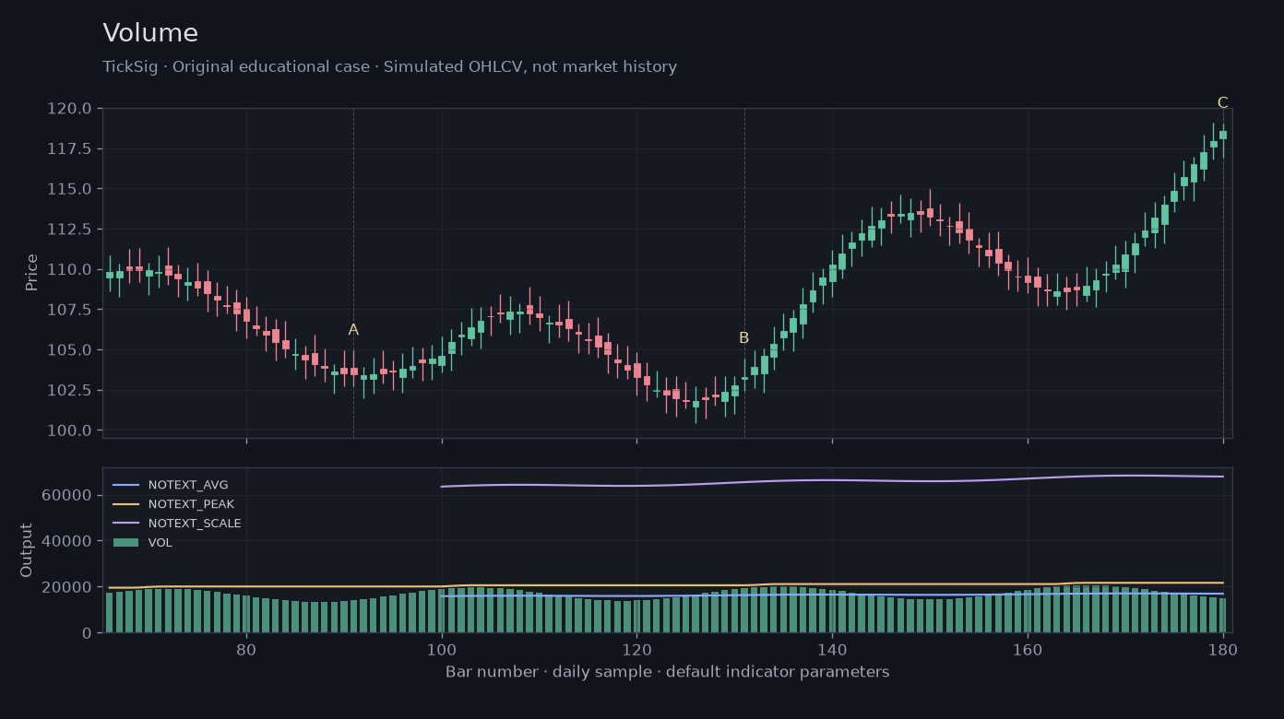Click the orange NOTEXT_PEAK line in output panel
The image size is (1284, 719).
coord(666,585)
